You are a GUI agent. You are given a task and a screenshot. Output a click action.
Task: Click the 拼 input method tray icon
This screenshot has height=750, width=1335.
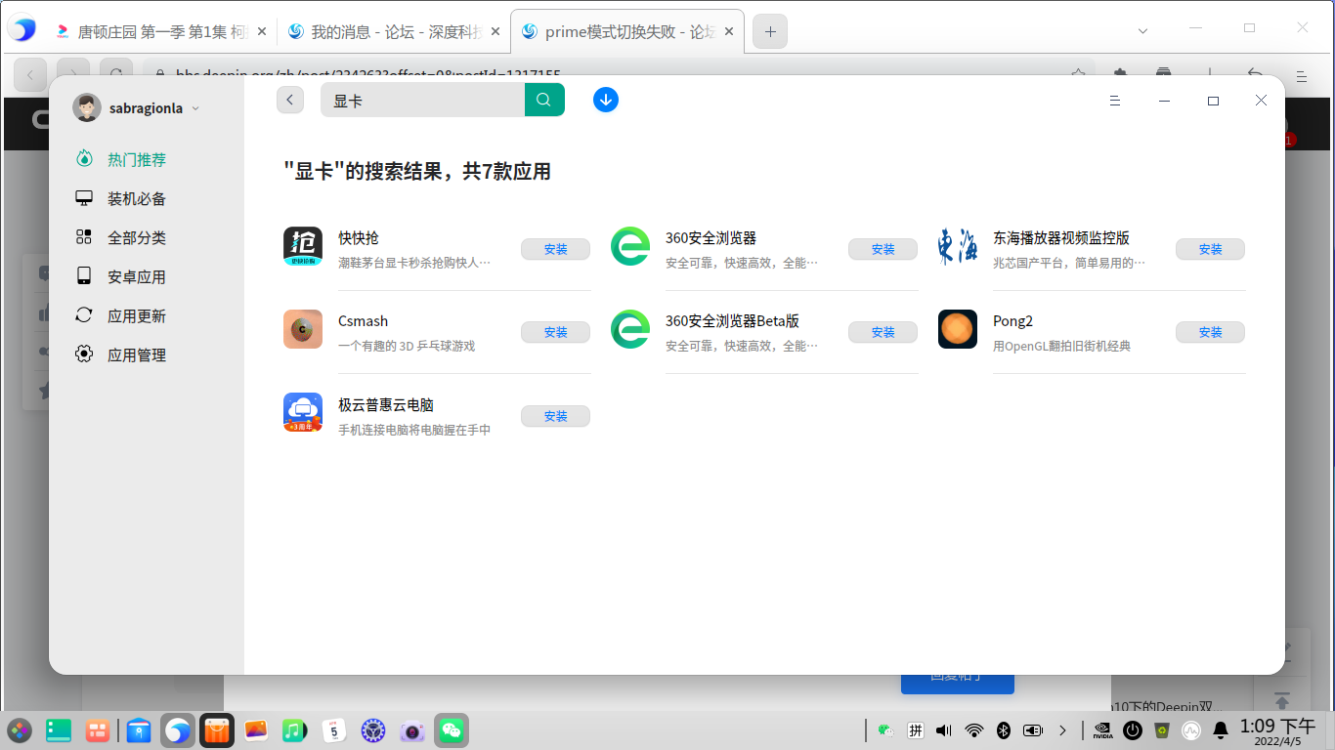point(916,730)
